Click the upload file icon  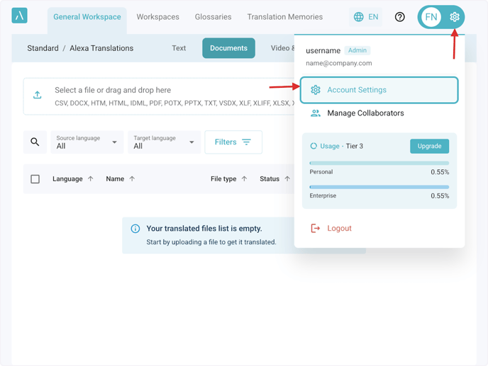click(38, 96)
